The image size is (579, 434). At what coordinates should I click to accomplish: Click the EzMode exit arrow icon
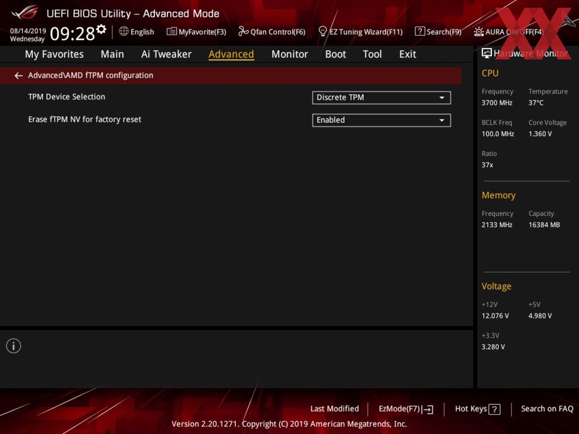coord(428,409)
